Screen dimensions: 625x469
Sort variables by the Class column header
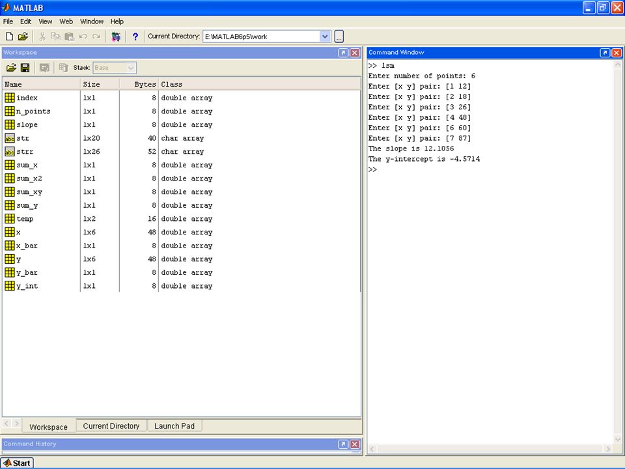tap(259, 84)
